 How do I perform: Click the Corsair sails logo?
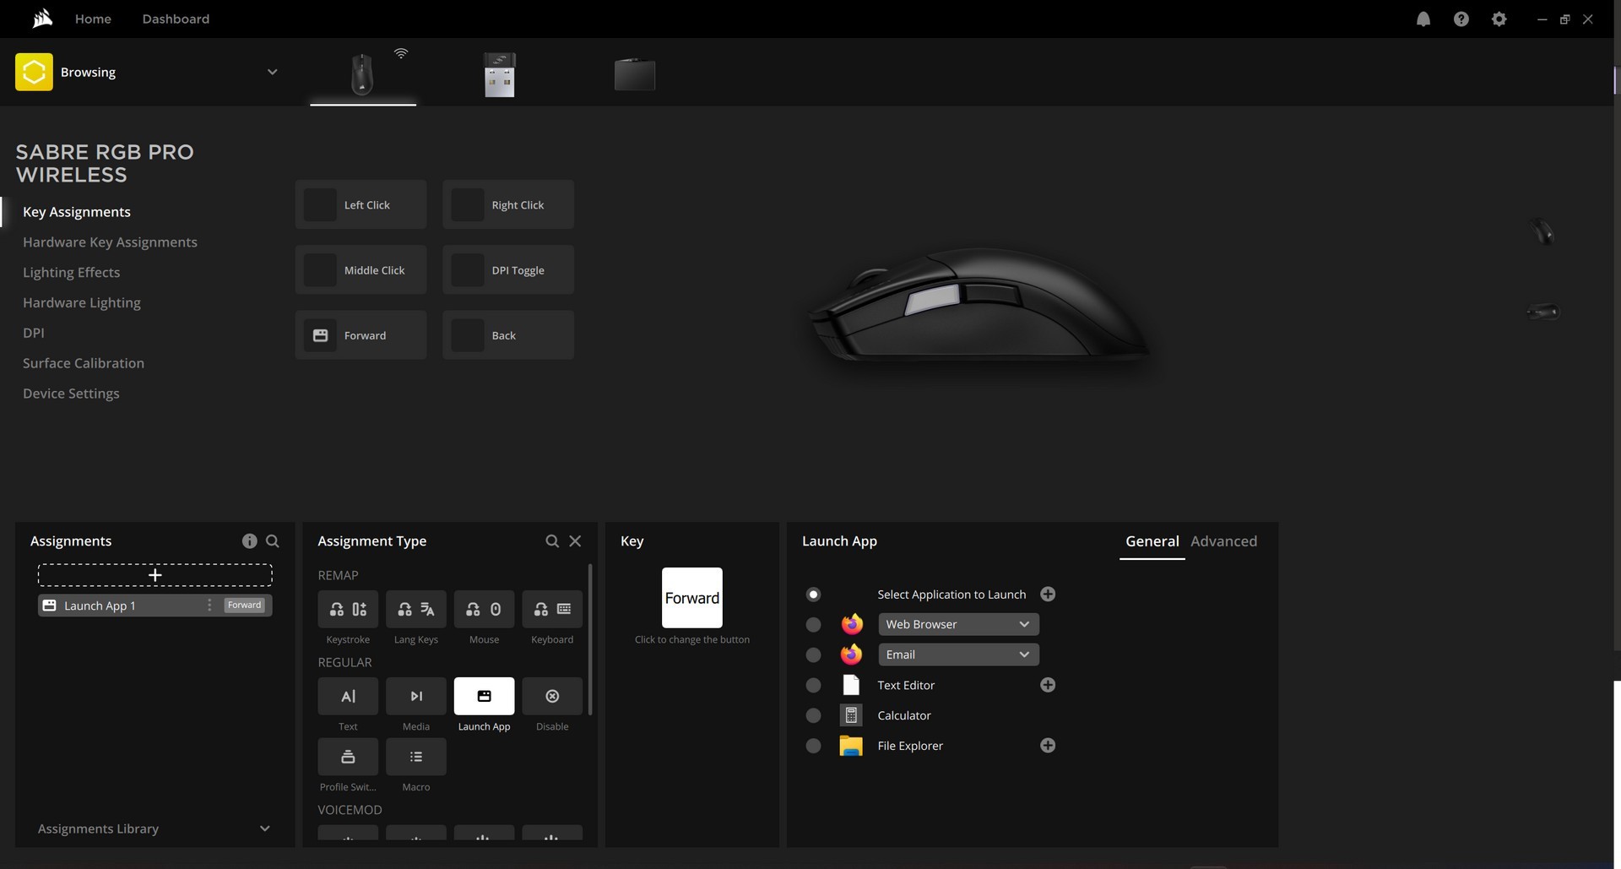click(42, 18)
